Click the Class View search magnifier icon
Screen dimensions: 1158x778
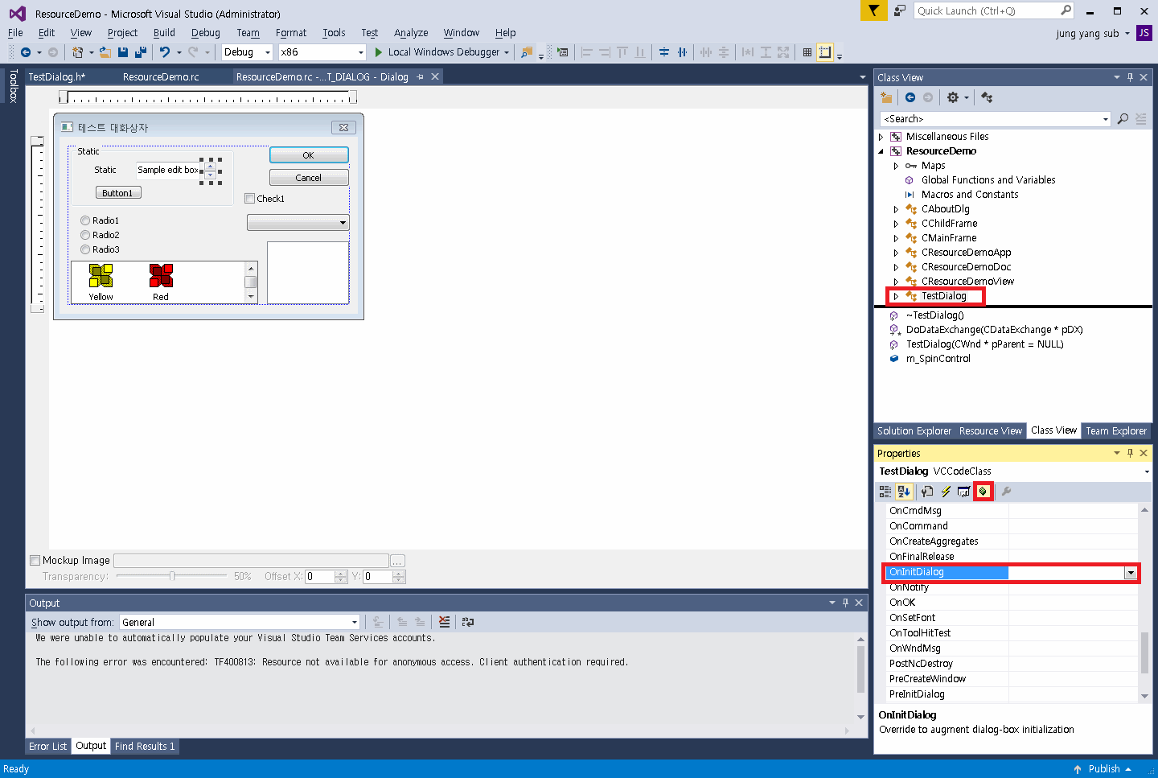coord(1123,119)
